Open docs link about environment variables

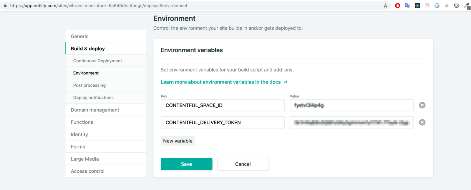click(x=224, y=82)
